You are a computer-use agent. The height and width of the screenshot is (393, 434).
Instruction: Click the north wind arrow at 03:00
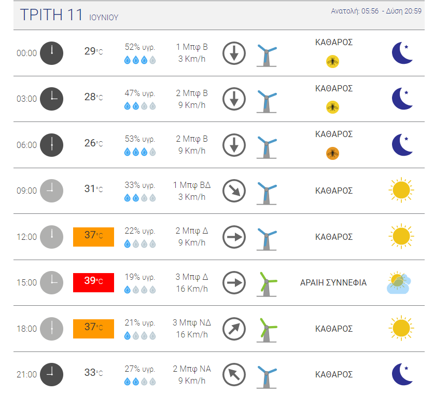pos(234,99)
